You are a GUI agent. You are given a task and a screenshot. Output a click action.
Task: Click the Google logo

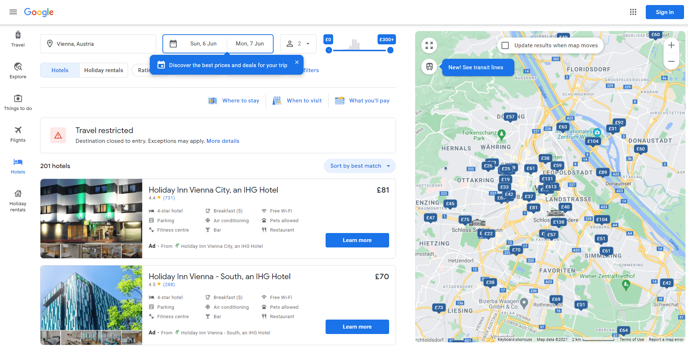[x=39, y=12]
